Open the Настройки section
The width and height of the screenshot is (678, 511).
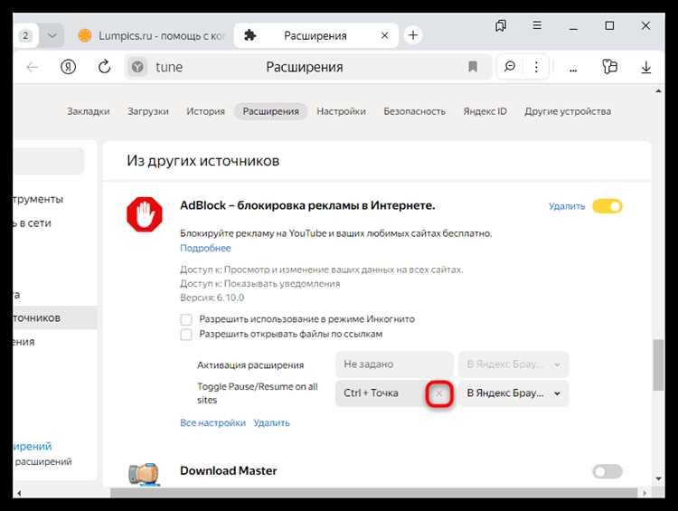pyautogui.click(x=341, y=111)
